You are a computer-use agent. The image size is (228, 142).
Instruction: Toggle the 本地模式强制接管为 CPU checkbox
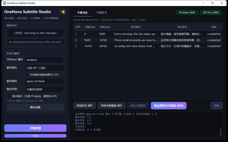pos(26,75)
